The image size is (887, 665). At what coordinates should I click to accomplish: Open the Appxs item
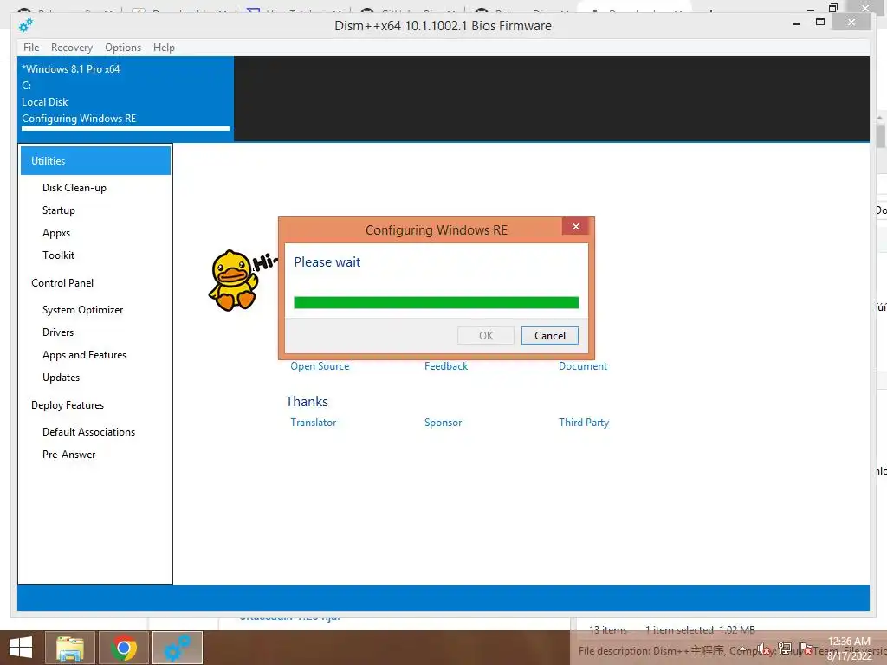coord(56,233)
